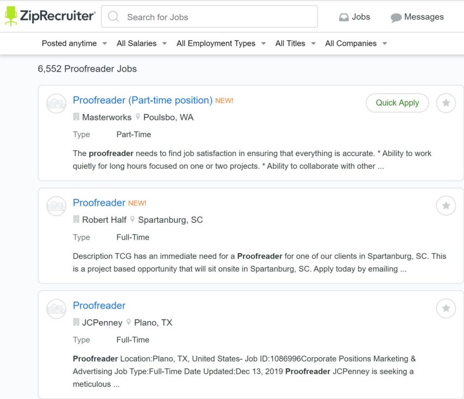Screen dimensions: 464x399
Task: Click the Quick Apply button
Action: pyautogui.click(x=397, y=102)
